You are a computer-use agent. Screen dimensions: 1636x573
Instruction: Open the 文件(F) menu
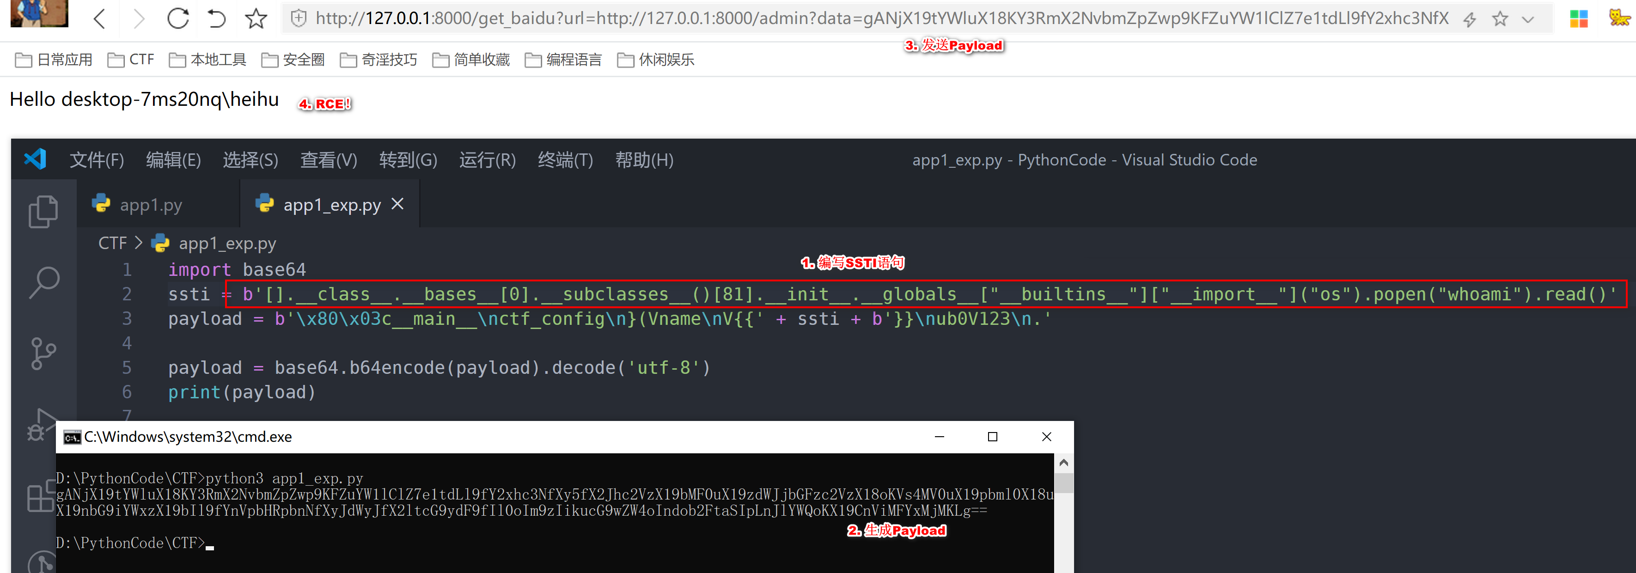tap(97, 160)
